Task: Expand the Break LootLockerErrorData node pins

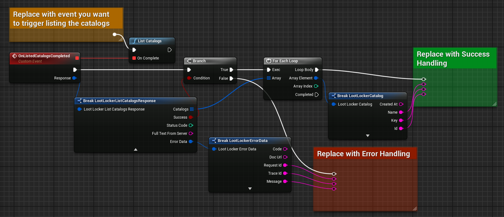Action: (x=250, y=189)
